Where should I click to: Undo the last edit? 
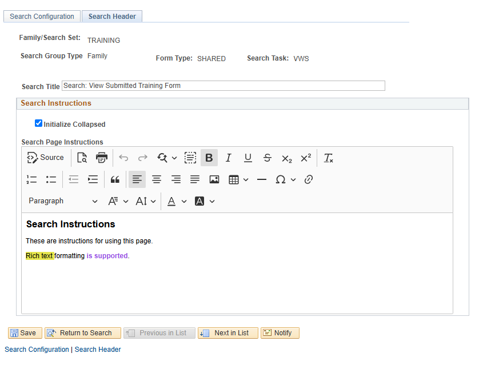click(x=123, y=158)
